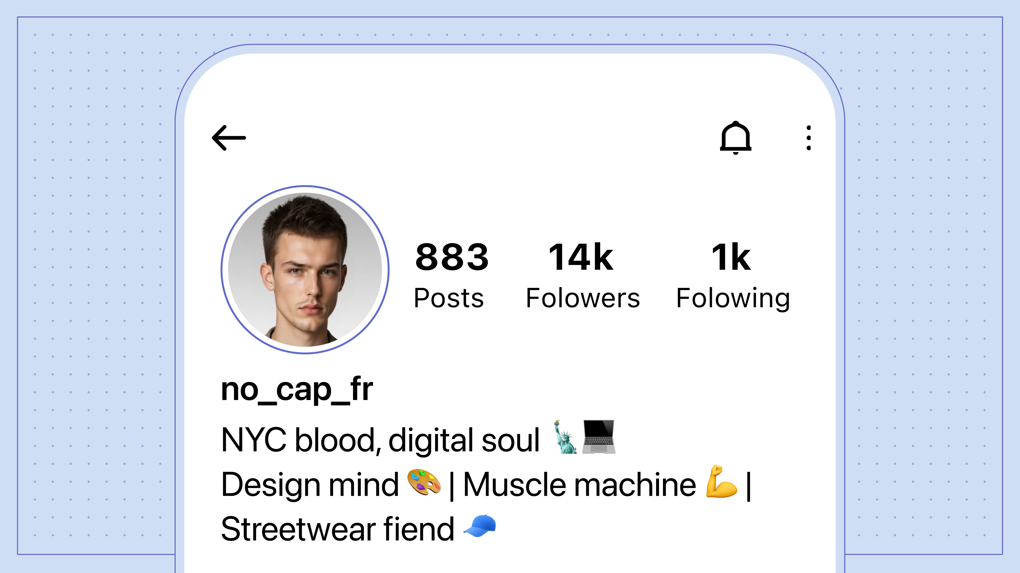The width and height of the screenshot is (1020, 573).
Task: Click the 1k following number
Action: pos(731,257)
